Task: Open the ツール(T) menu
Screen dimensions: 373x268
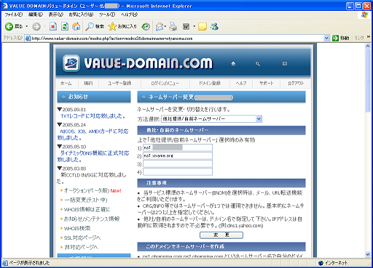Action: click(x=107, y=15)
